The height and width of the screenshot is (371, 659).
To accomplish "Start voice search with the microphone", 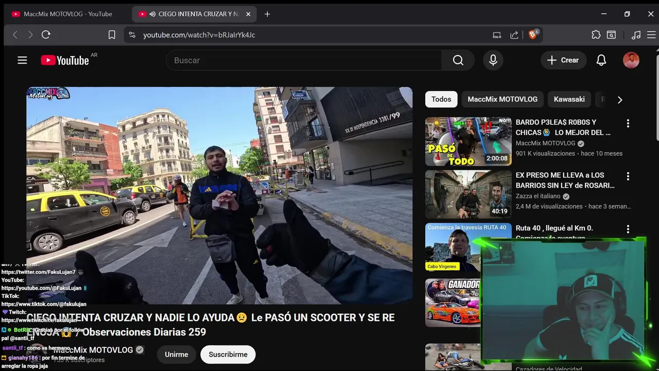I will tap(493, 60).
